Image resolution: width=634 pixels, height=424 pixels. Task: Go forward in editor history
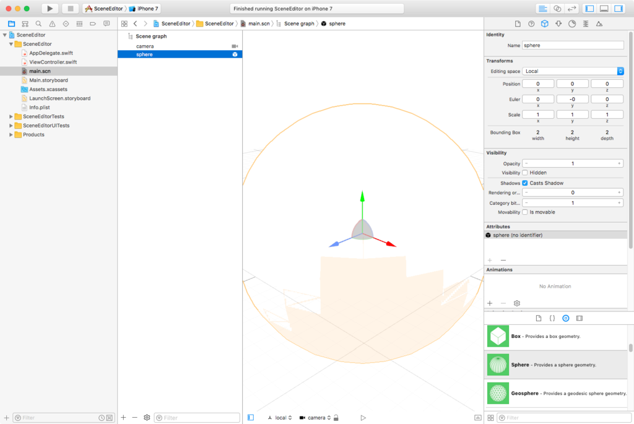pos(145,24)
